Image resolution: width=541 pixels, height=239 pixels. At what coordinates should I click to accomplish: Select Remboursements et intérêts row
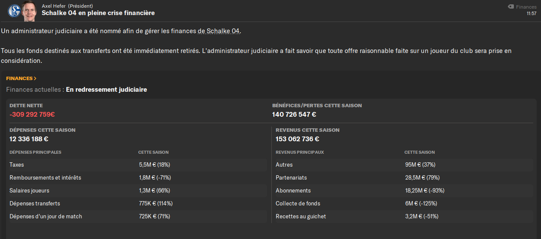pyautogui.click(x=137, y=177)
